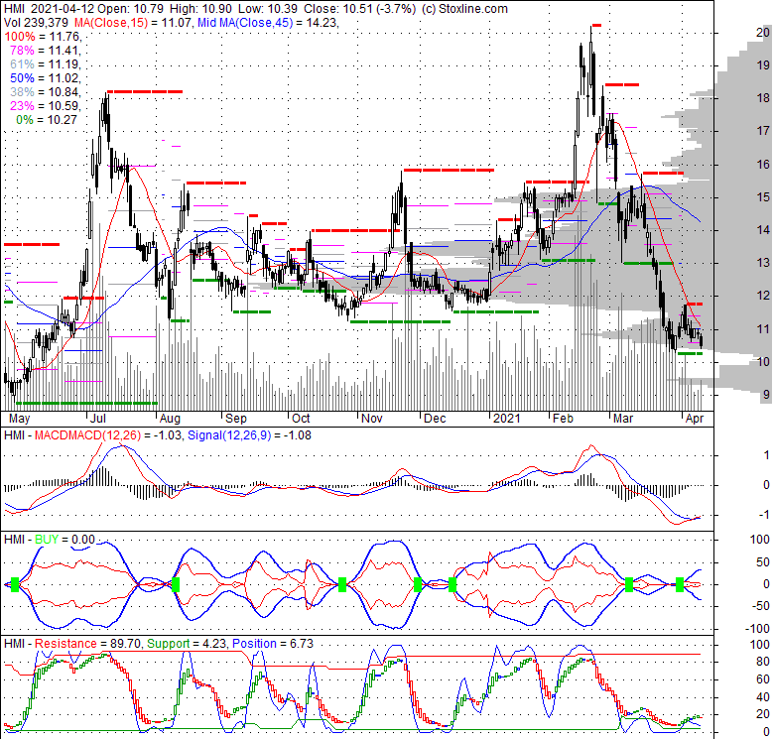Click the Resistance = 89.70 label
The image size is (774, 739).
pos(89,644)
